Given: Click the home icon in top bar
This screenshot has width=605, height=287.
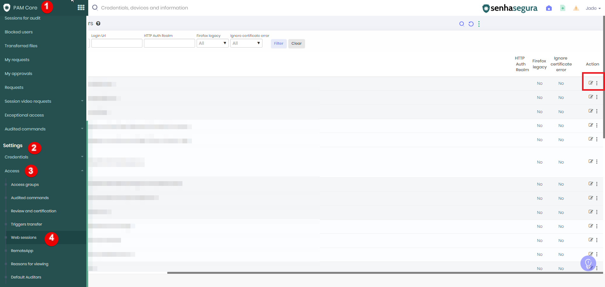Looking at the screenshot, I should coord(549,8).
